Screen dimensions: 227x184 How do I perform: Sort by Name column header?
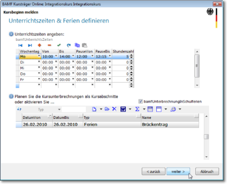point(170,117)
